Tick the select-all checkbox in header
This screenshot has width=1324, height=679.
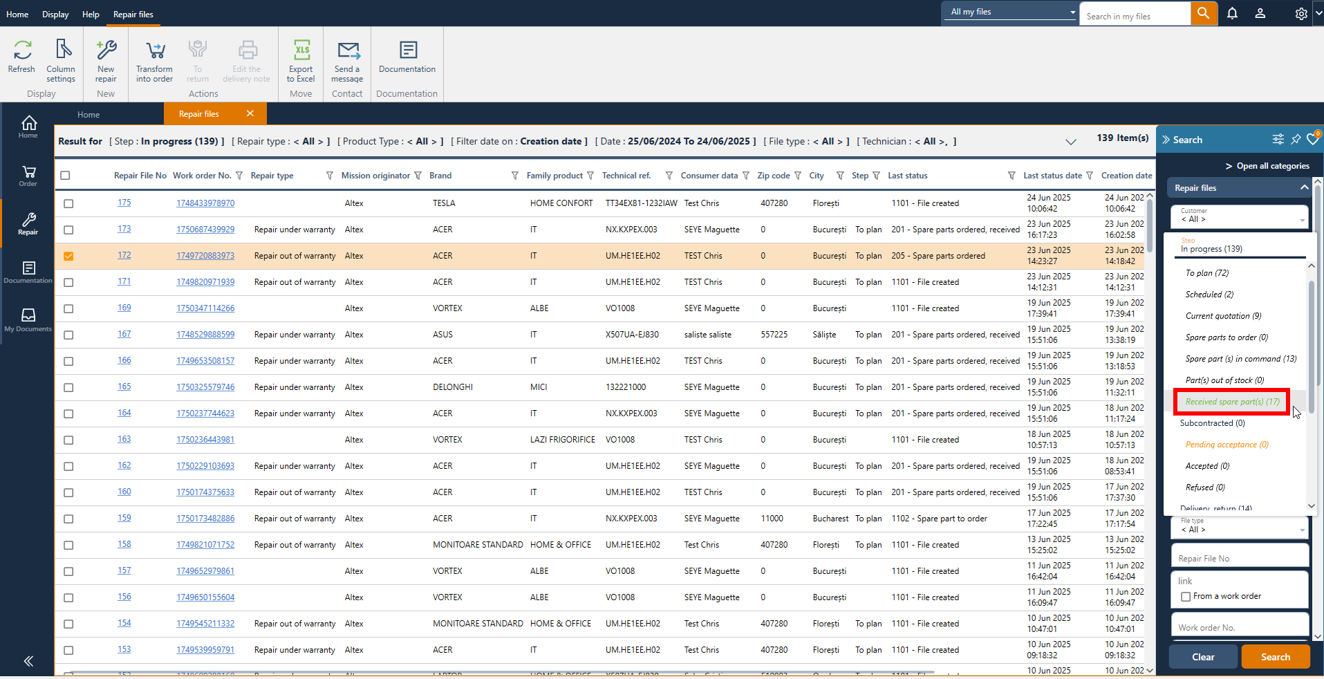pyautogui.click(x=65, y=176)
